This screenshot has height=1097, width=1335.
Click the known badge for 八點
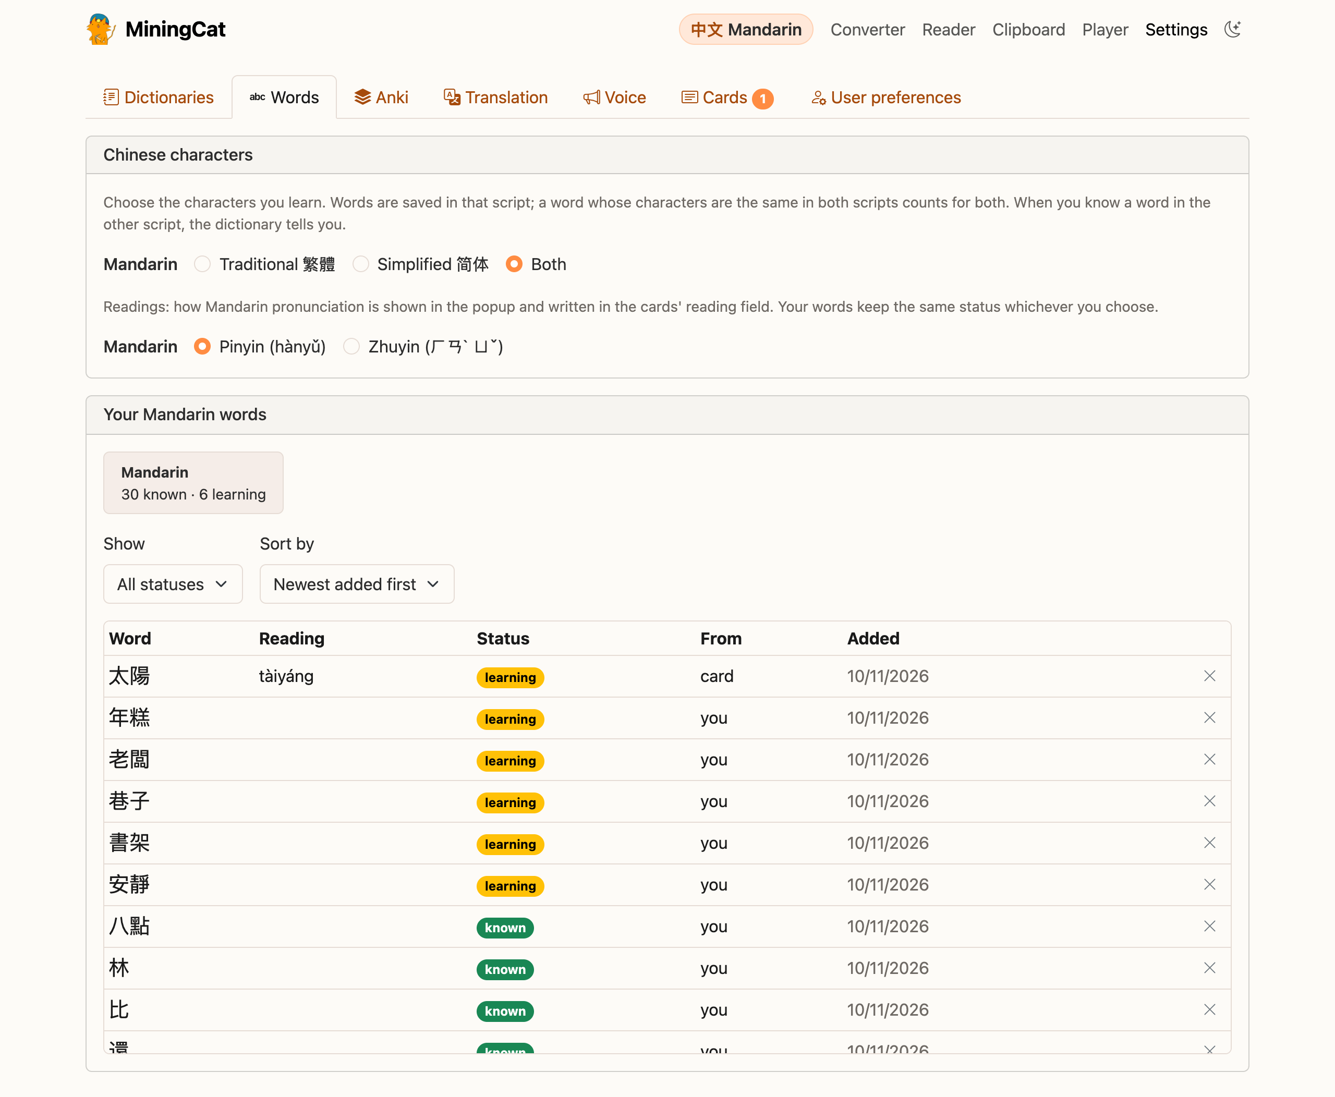505,928
